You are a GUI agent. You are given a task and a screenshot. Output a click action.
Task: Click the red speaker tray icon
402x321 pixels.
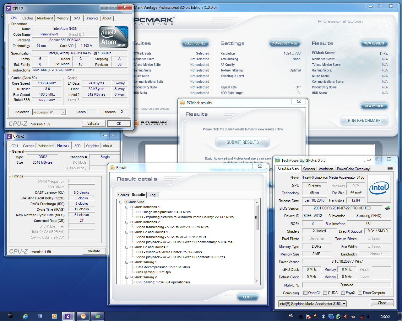pos(345,317)
